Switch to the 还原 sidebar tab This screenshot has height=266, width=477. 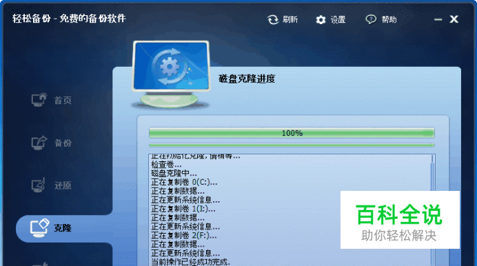[x=63, y=185]
